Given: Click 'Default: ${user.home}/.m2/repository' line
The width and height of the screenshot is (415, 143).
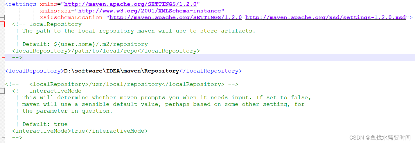Looking at the screenshot, I should click(x=85, y=44).
